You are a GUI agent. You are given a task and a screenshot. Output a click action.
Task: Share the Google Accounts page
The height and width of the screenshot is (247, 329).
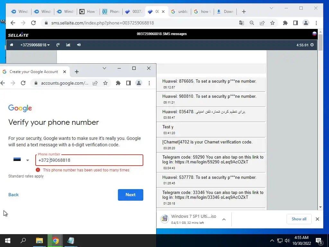tap(95, 83)
